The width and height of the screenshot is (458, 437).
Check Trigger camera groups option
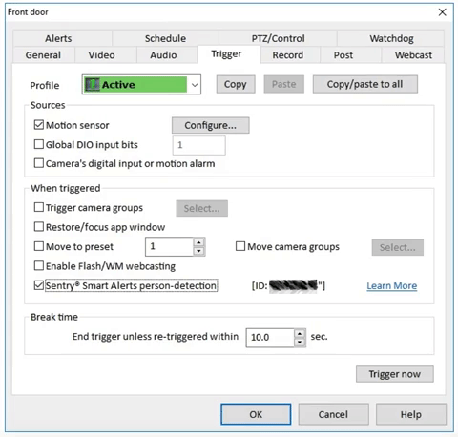pyautogui.click(x=39, y=207)
